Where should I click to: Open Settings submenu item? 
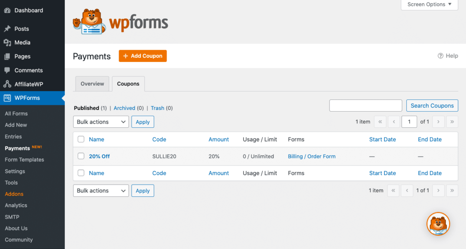[x=15, y=171]
